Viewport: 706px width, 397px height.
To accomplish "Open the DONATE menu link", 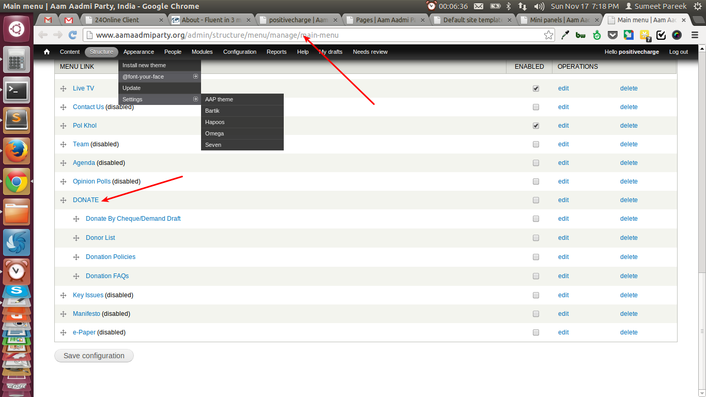I will coord(86,200).
